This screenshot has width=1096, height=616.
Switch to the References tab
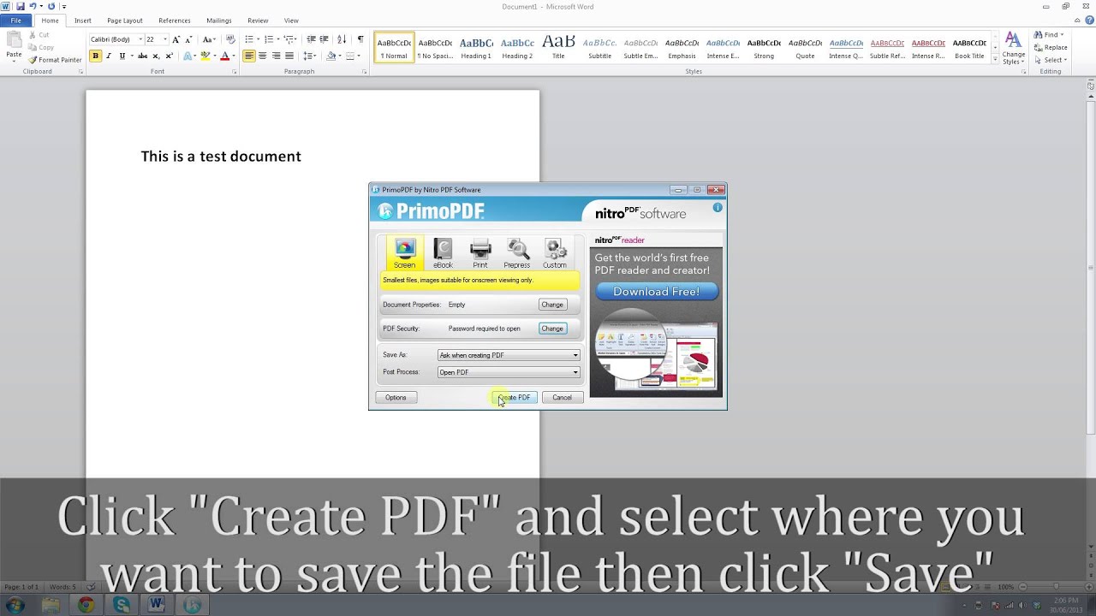tap(175, 21)
